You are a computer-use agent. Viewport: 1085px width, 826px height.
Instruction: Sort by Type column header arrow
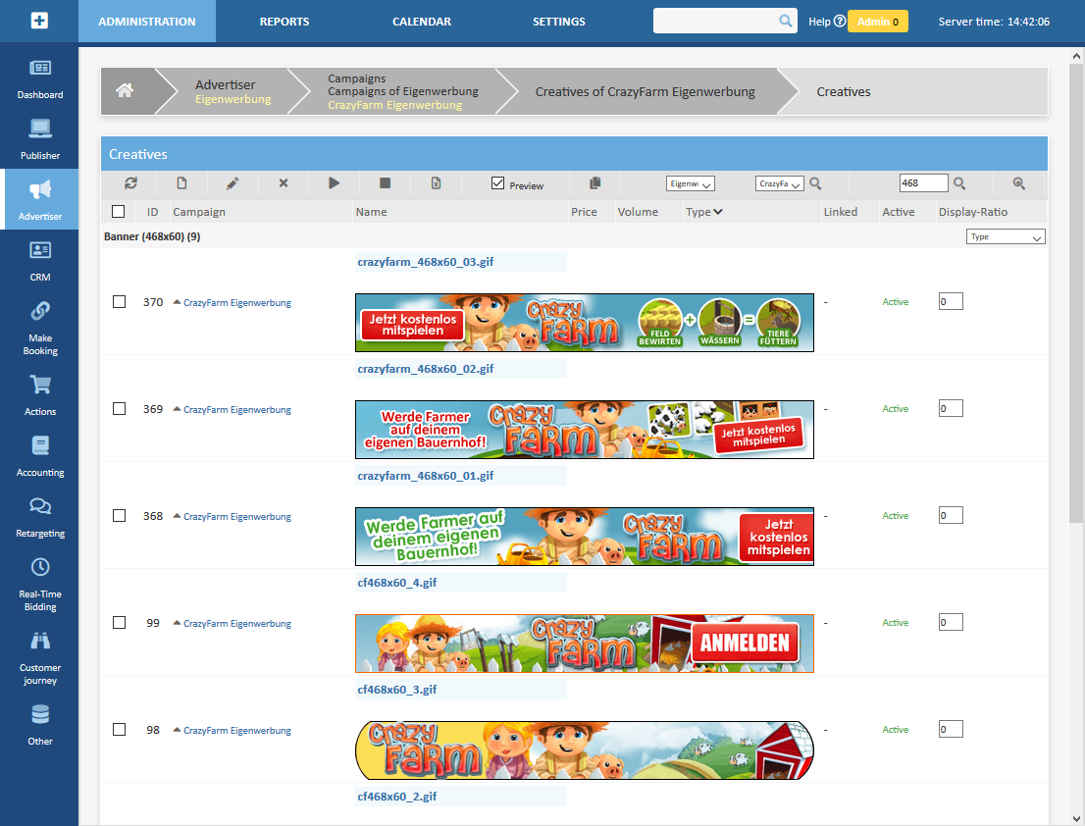[x=718, y=212]
